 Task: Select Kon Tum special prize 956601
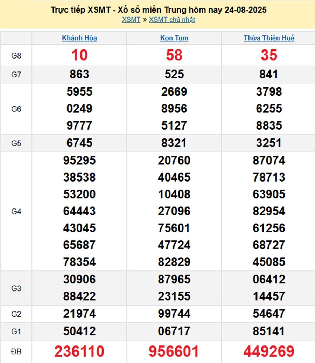click(174, 351)
